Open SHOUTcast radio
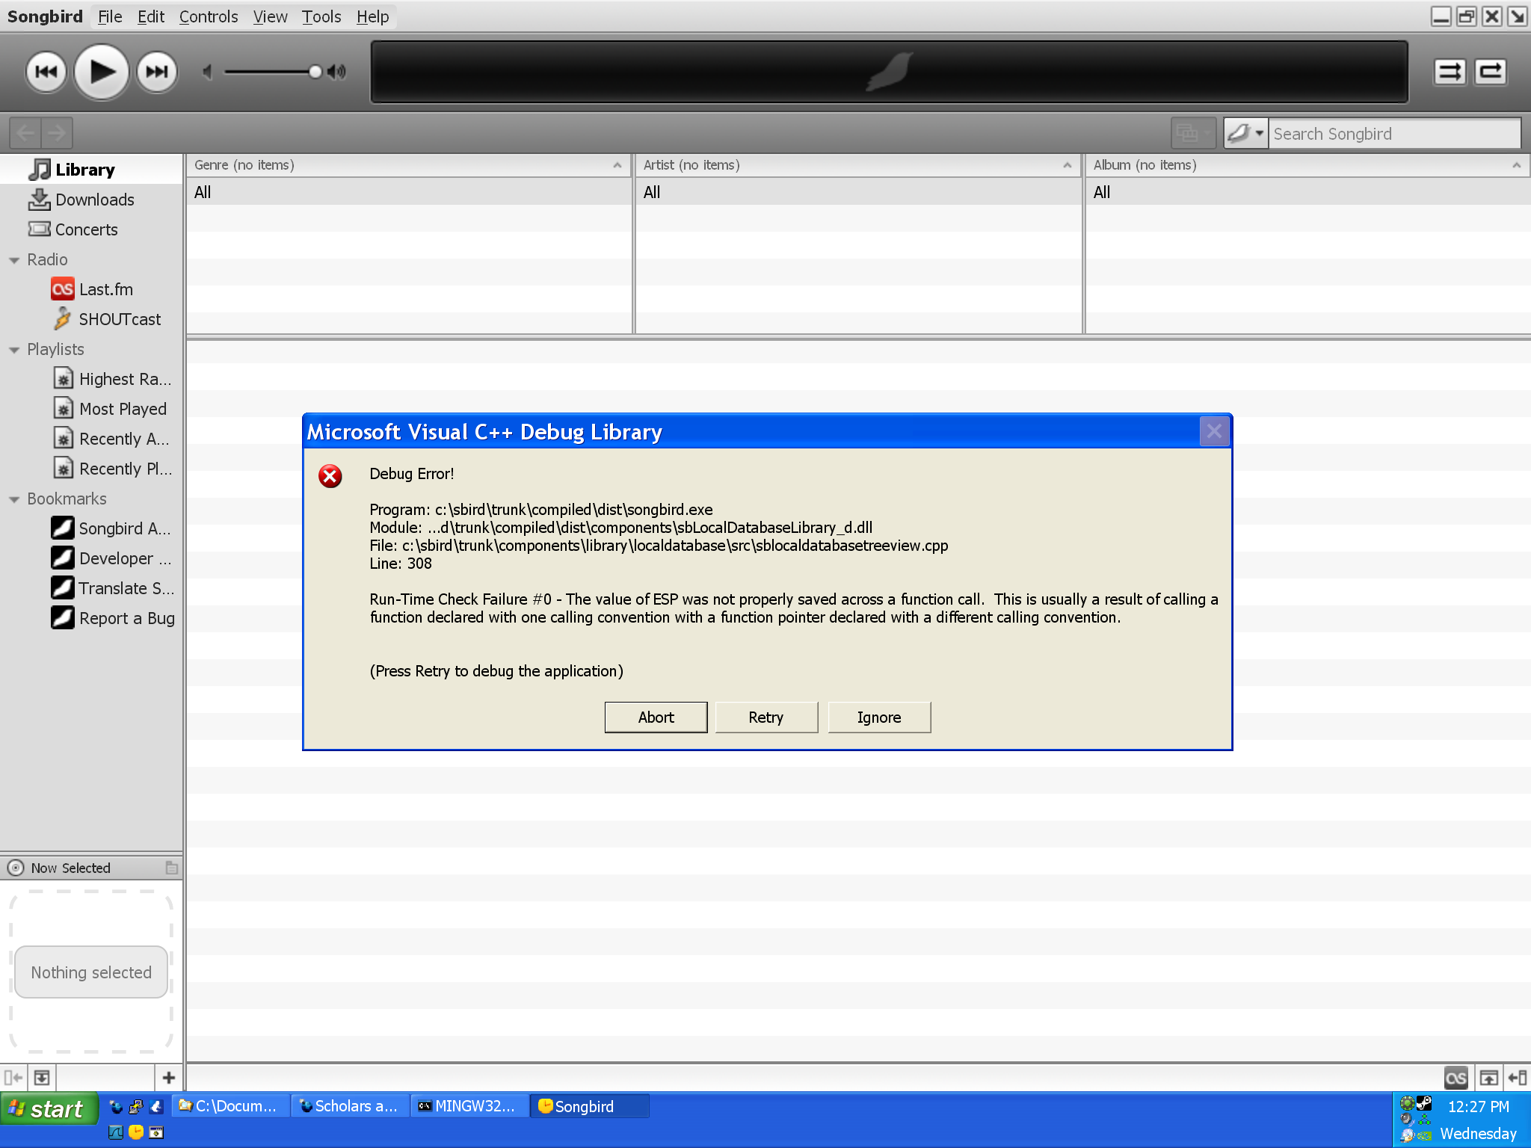 (91, 319)
